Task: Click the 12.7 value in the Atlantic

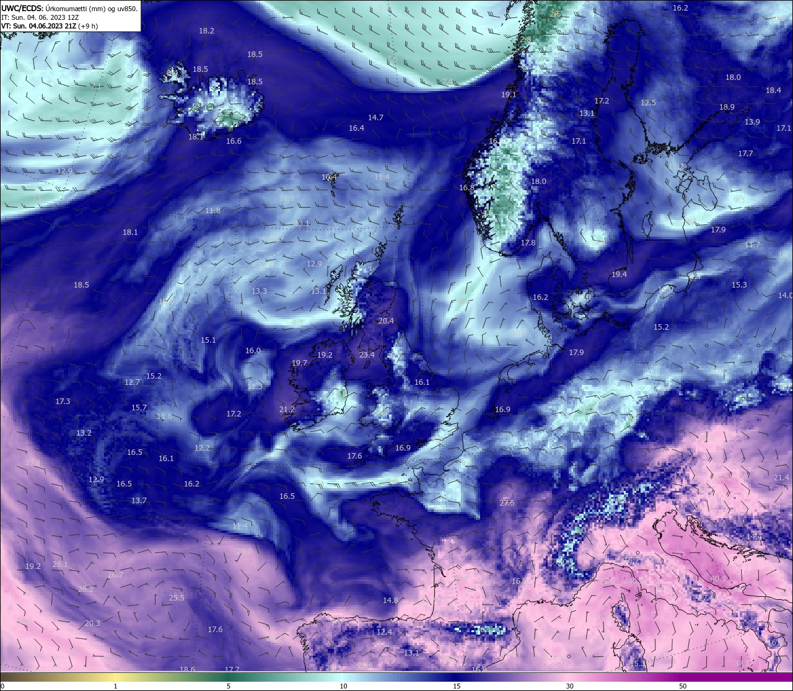Action: (x=132, y=382)
